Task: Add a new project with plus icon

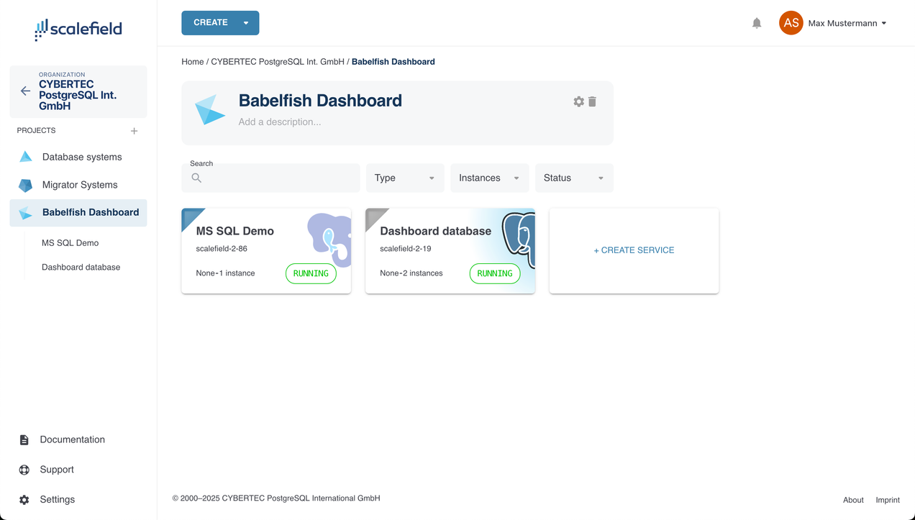Action: tap(134, 131)
